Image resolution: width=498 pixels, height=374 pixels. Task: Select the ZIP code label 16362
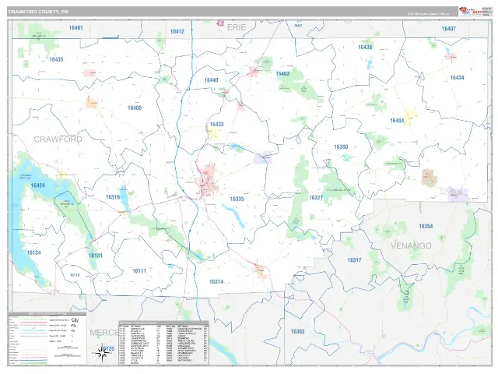point(297,331)
